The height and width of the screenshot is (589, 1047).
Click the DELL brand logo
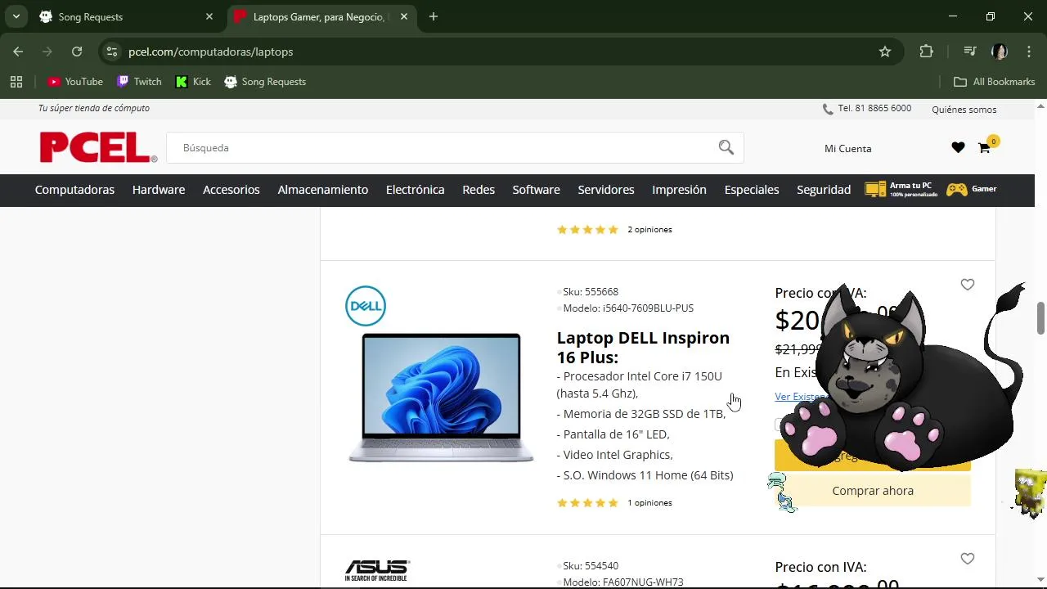366,306
